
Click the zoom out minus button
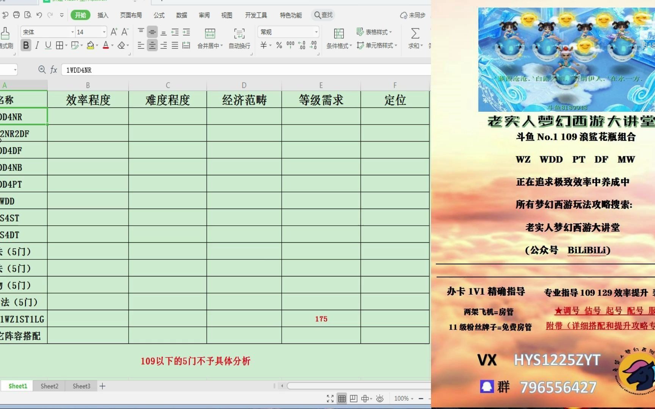click(x=421, y=398)
